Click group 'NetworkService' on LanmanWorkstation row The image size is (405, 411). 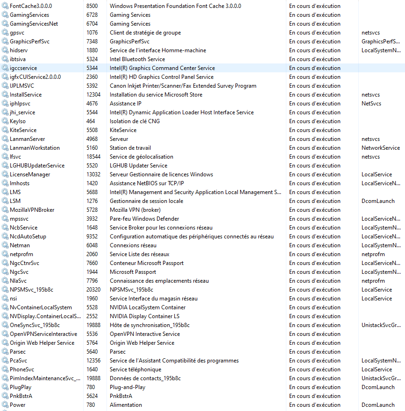pos(381,148)
